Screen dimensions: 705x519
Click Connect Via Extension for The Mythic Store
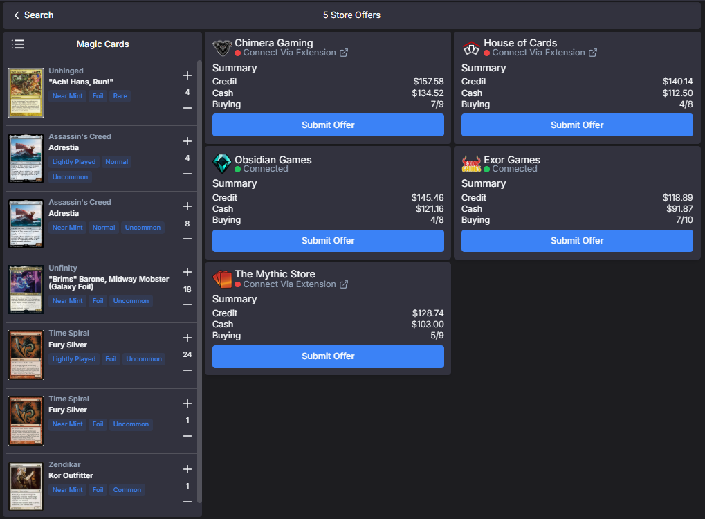pos(290,284)
